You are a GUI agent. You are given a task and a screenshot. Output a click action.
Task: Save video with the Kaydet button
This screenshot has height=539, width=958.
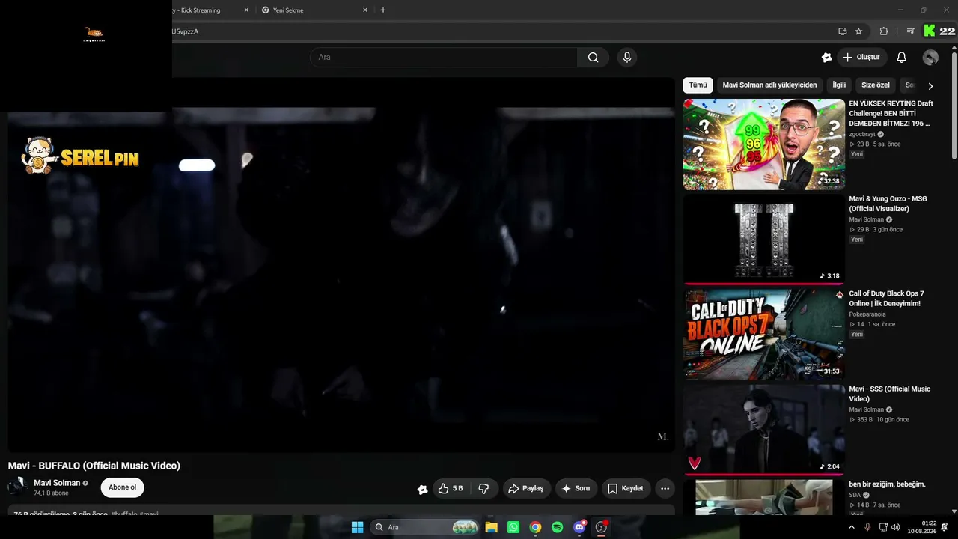(x=626, y=488)
